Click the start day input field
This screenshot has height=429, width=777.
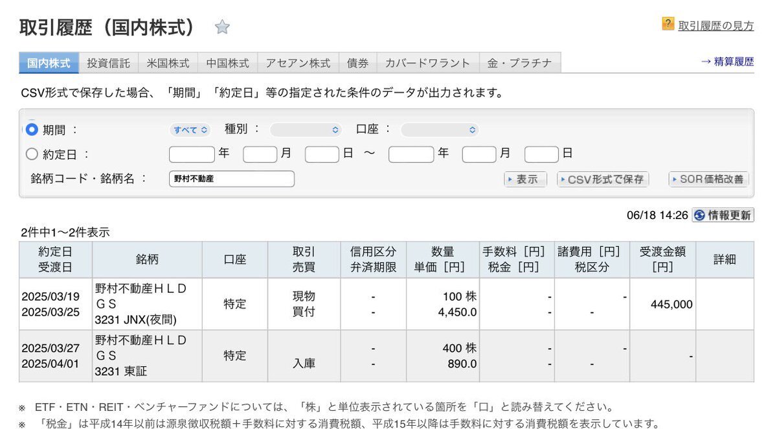pyautogui.click(x=322, y=154)
